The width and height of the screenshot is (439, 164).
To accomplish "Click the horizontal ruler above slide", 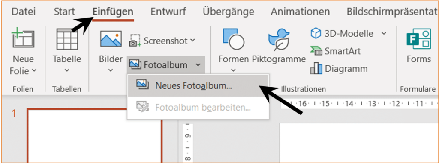I will [360, 104].
